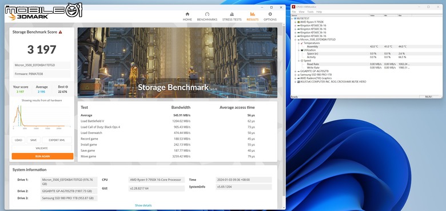The height and width of the screenshot is (211, 446).
Task: Expand the Samsung SSD 980 PRO 1TB node
Action: [x=295, y=75]
